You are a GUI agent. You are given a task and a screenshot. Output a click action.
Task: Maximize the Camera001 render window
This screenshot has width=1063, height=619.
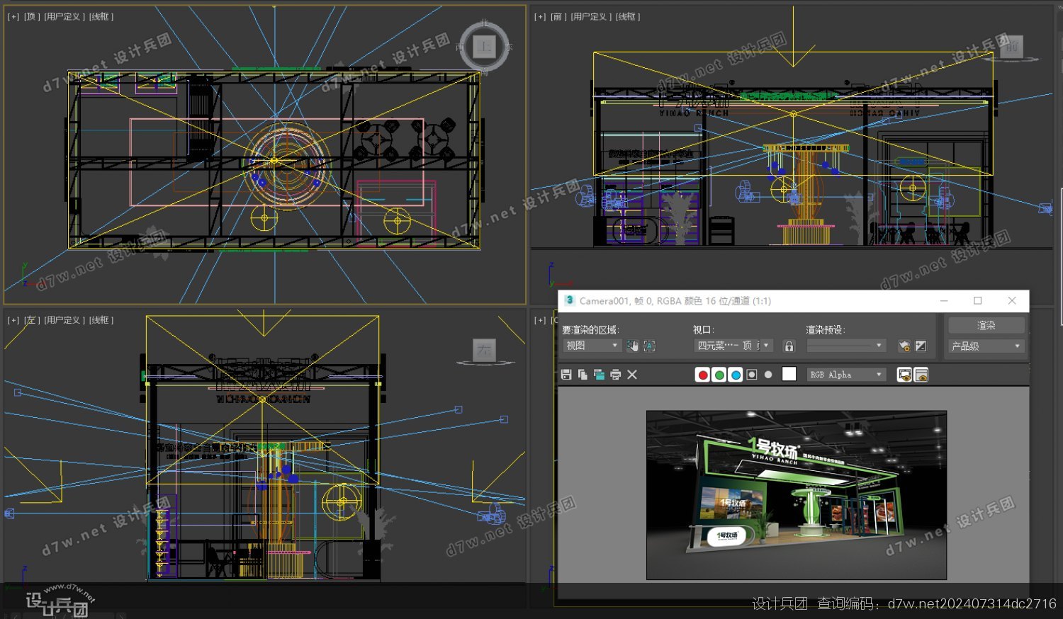click(978, 301)
